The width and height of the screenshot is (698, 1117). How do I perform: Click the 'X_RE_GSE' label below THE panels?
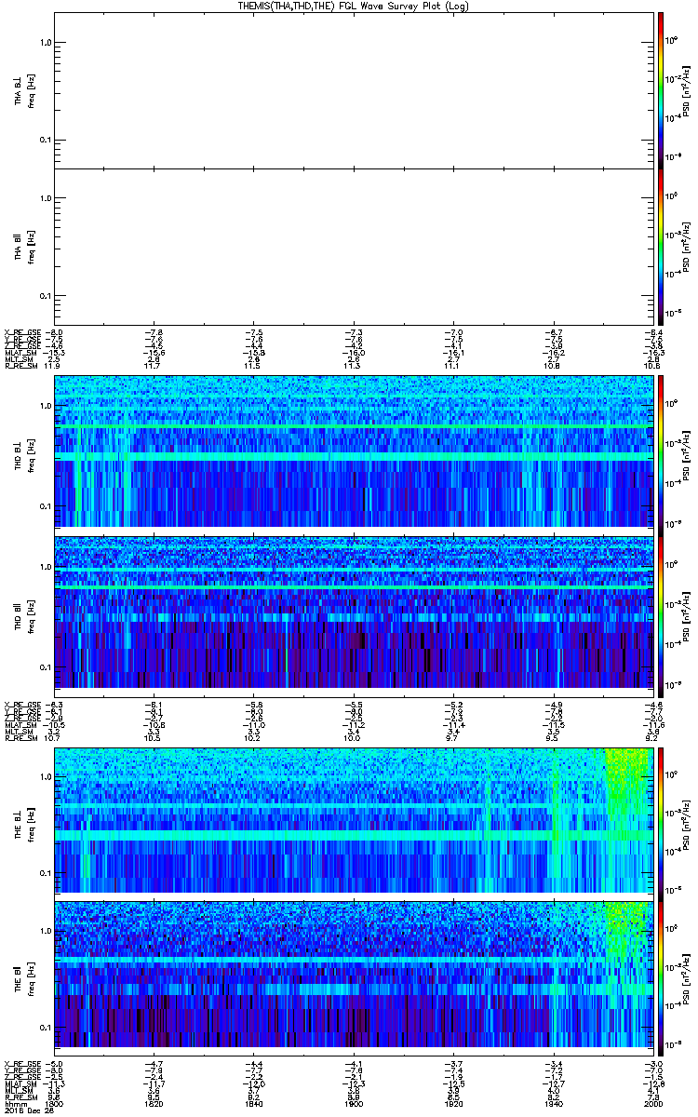tap(21, 1062)
